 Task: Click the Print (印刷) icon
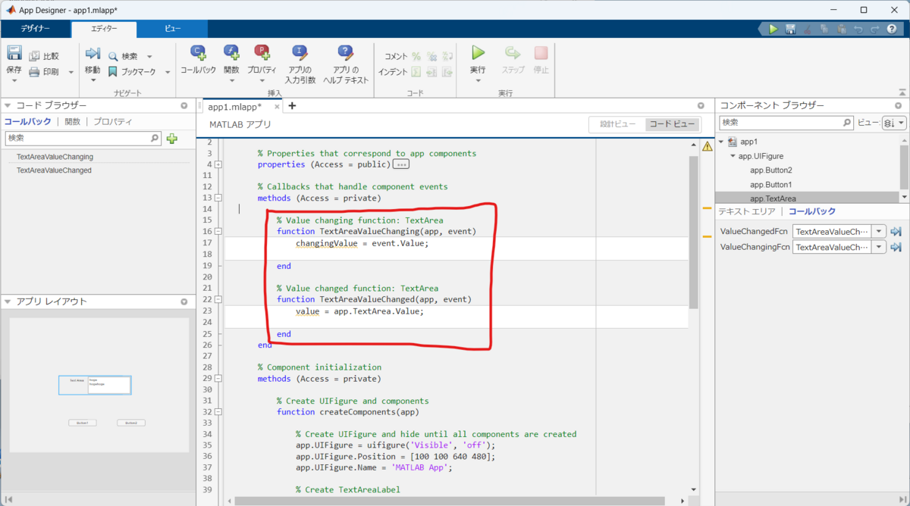point(35,72)
